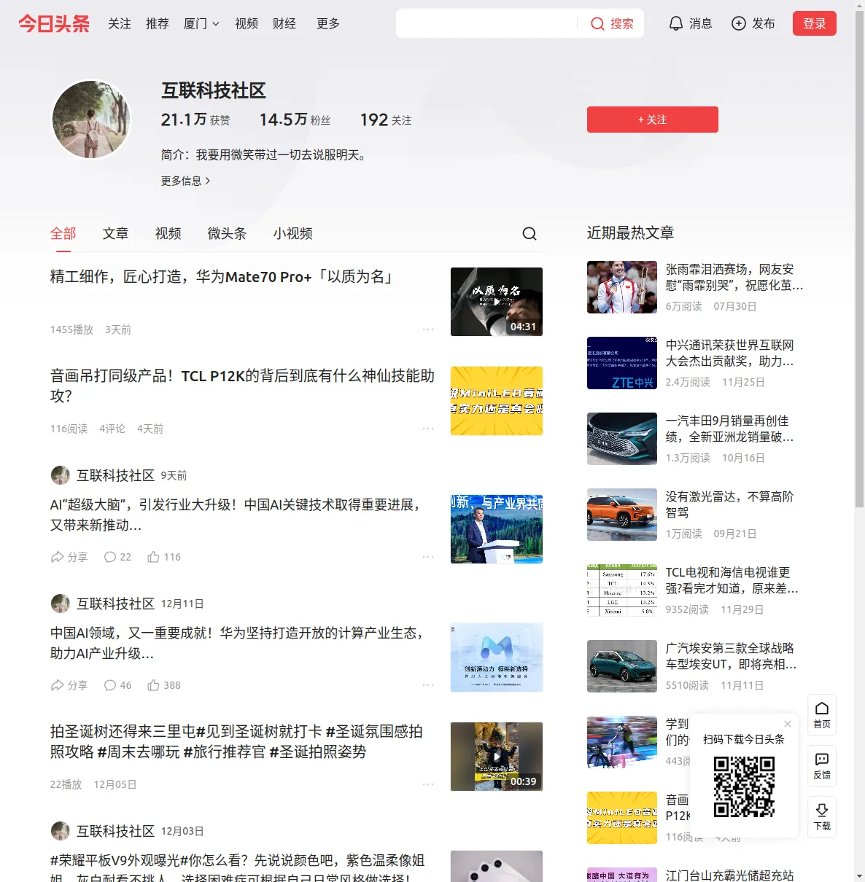
Task: Open hot article TCL电视和海信电视谁更强
Action: (x=732, y=580)
